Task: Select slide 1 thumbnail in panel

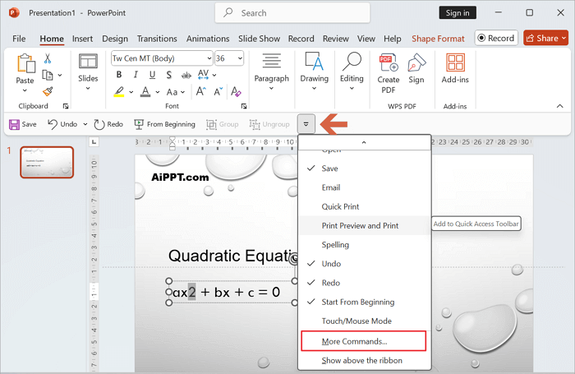Action: click(47, 163)
